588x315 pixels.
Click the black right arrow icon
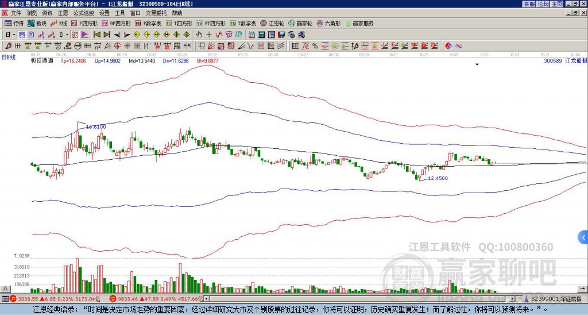coord(127,34)
